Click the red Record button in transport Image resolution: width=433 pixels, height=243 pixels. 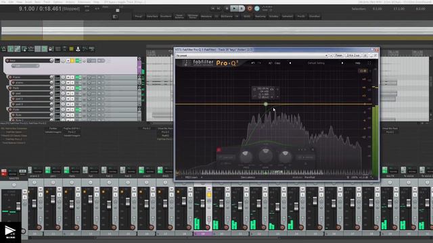pos(250,9)
